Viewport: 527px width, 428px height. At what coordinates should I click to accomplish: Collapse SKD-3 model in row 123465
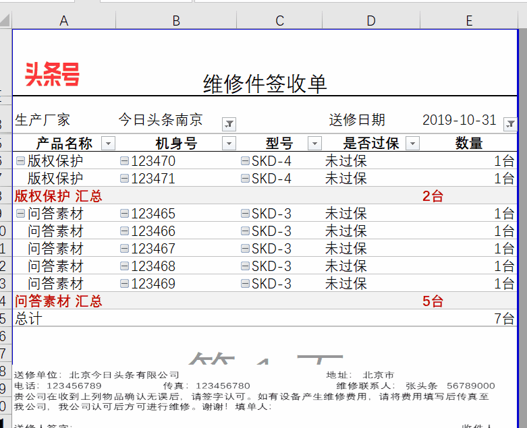click(245, 214)
